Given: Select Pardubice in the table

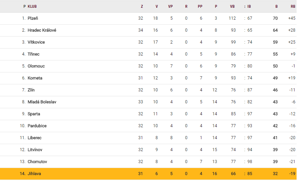Looking at the screenshot, I should tap(37, 126).
